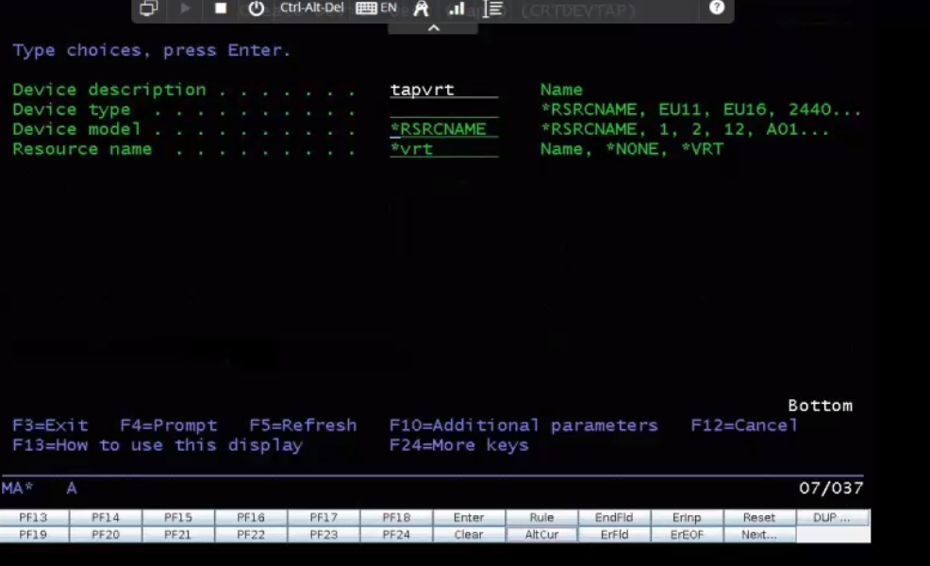Click the PF16 button
The height and width of the screenshot is (566, 930).
[251, 517]
